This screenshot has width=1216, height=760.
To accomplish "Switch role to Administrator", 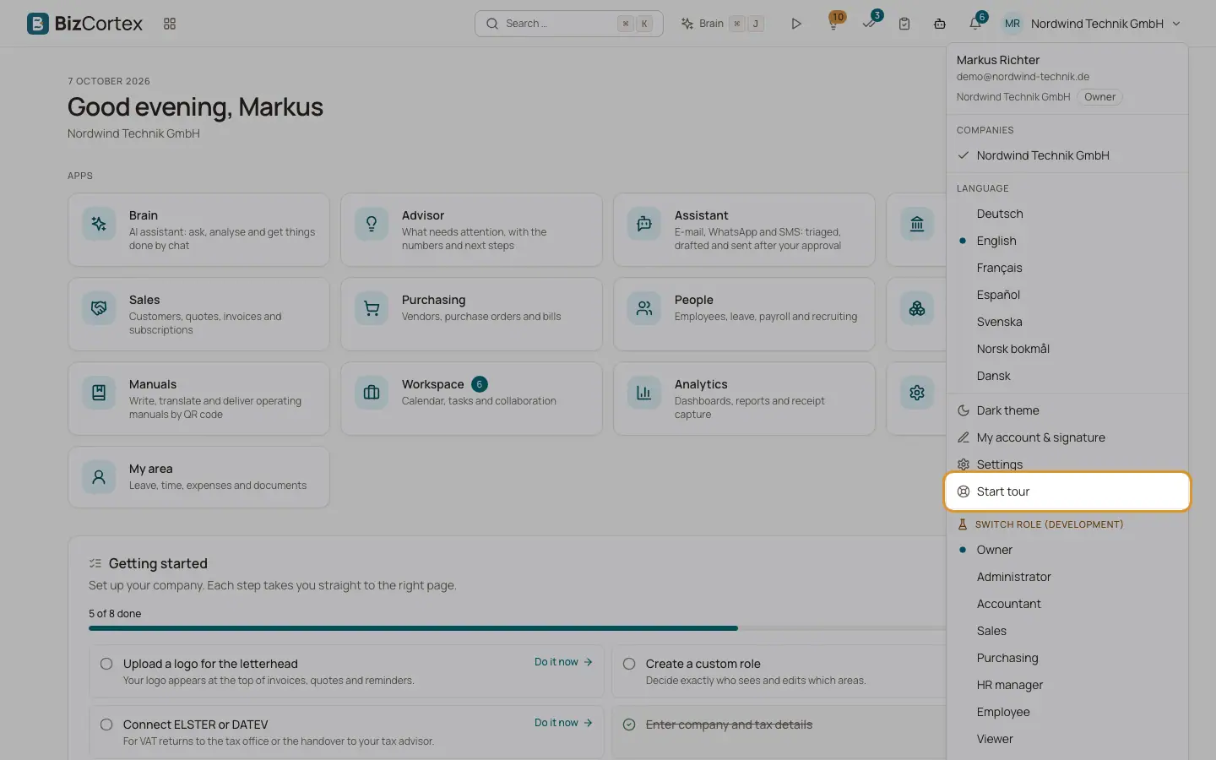I will (1067, 577).
